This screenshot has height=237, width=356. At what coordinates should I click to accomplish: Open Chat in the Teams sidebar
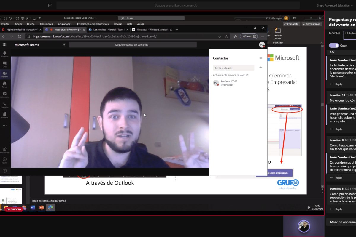pyautogui.click(x=4, y=64)
